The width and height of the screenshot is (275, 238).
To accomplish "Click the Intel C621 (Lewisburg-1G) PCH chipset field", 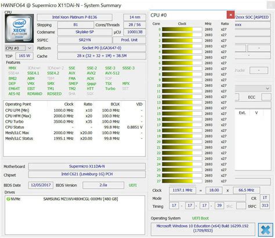I will point(87,174).
